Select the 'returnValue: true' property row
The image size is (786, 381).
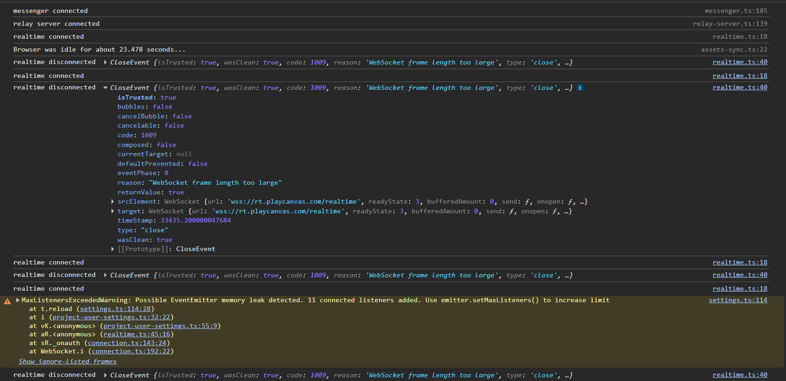click(x=151, y=192)
